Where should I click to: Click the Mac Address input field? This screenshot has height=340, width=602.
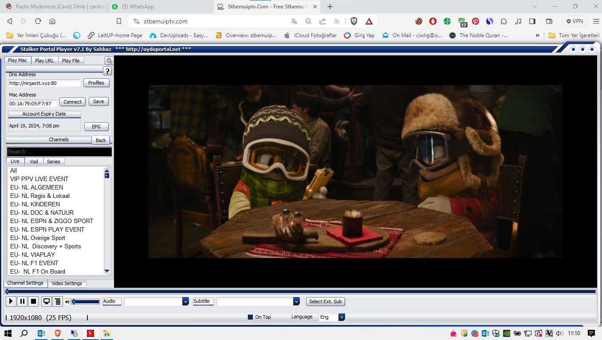click(33, 104)
